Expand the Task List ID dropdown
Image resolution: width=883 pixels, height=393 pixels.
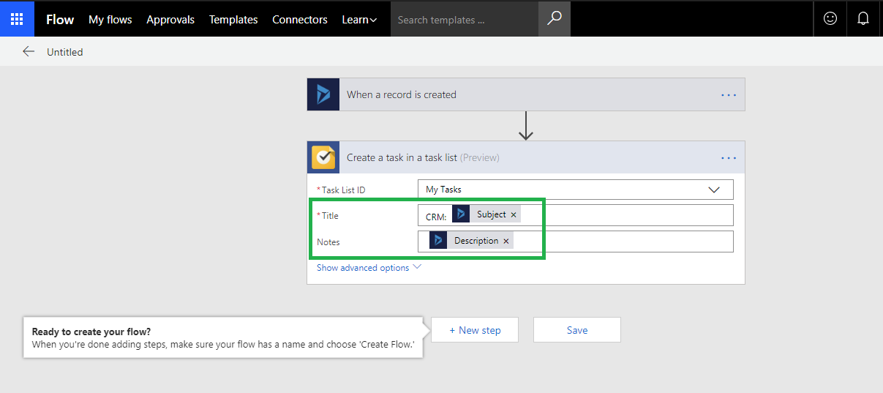pyautogui.click(x=714, y=190)
